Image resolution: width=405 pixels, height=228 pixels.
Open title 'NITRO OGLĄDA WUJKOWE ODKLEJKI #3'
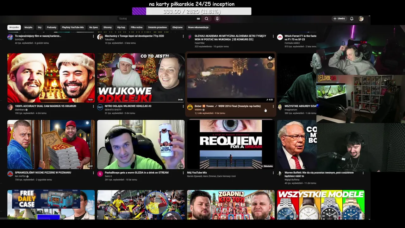128,106
